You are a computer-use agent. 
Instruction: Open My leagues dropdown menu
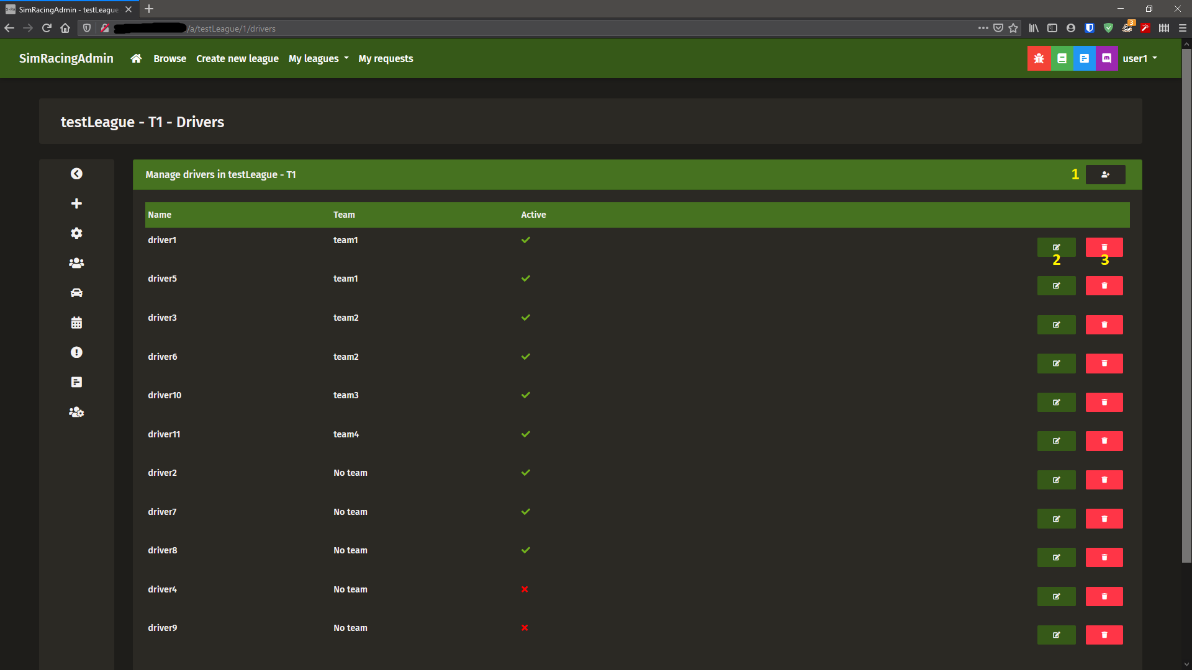318,58
